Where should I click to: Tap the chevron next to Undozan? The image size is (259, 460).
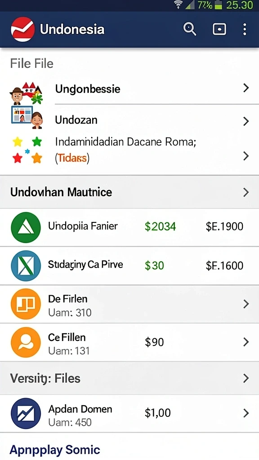(x=246, y=121)
